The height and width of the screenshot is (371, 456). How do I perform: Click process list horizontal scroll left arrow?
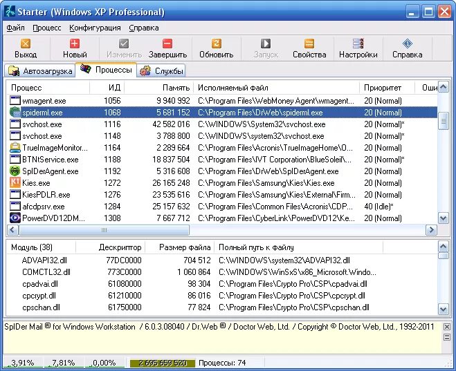pos(12,230)
